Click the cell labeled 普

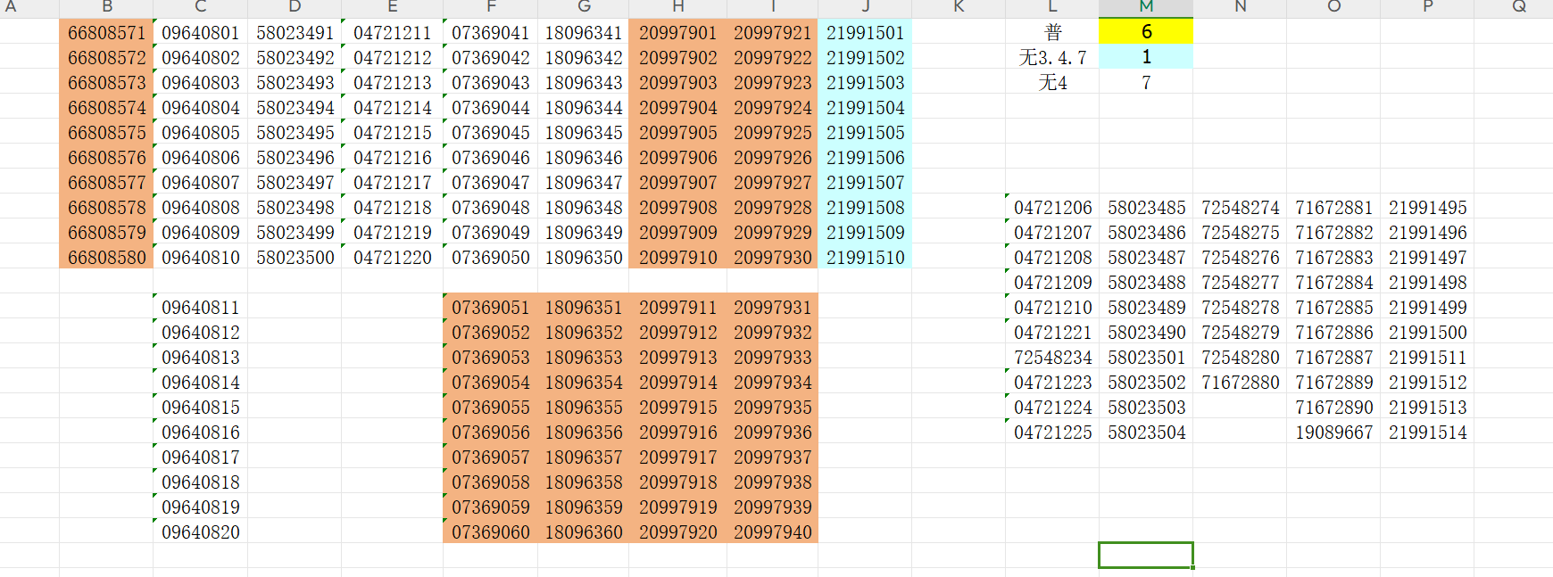tap(1052, 32)
